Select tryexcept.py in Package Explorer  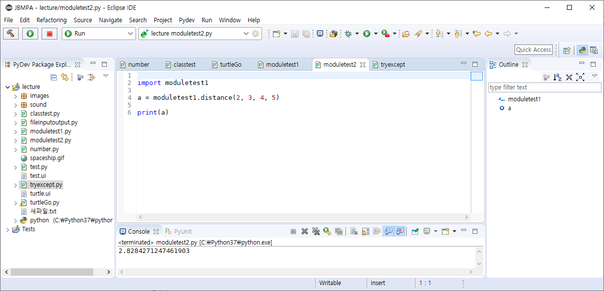[x=46, y=185]
